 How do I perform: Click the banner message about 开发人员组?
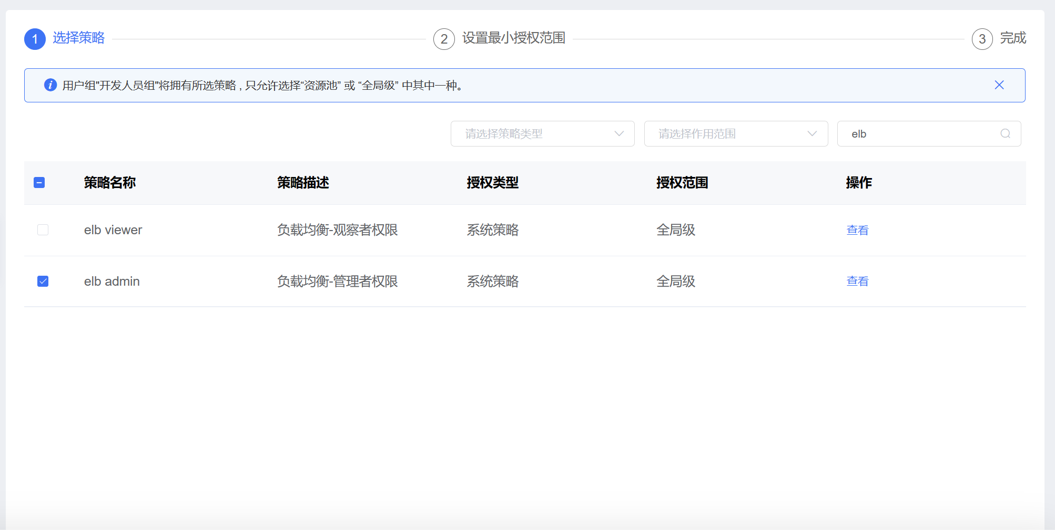[262, 85]
